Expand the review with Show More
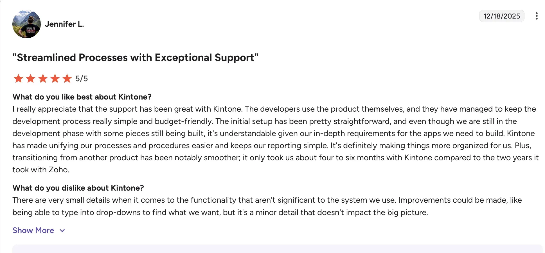Image resolution: width=545 pixels, height=253 pixels. pos(33,230)
